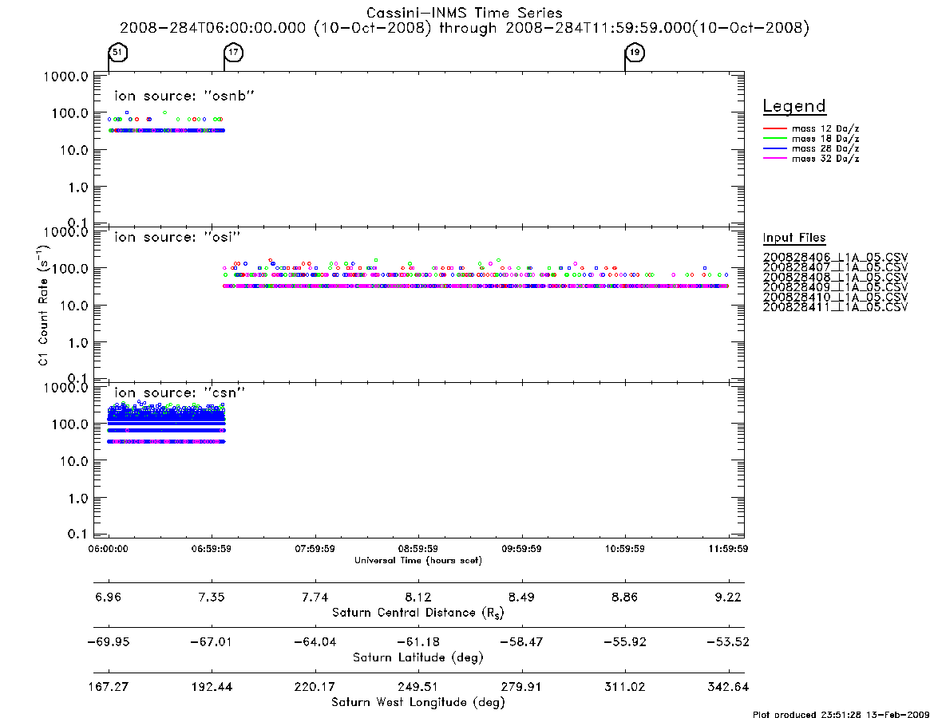Click the distance value 8.49
Screen dimensions: 930x718
521,597
